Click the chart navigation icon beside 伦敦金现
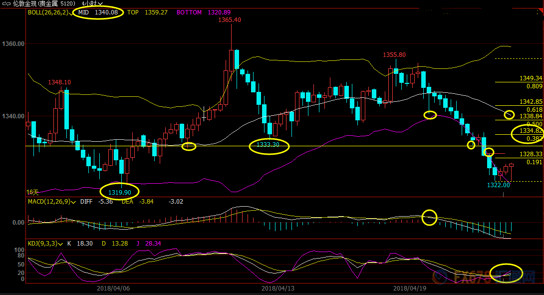 pos(6,3)
